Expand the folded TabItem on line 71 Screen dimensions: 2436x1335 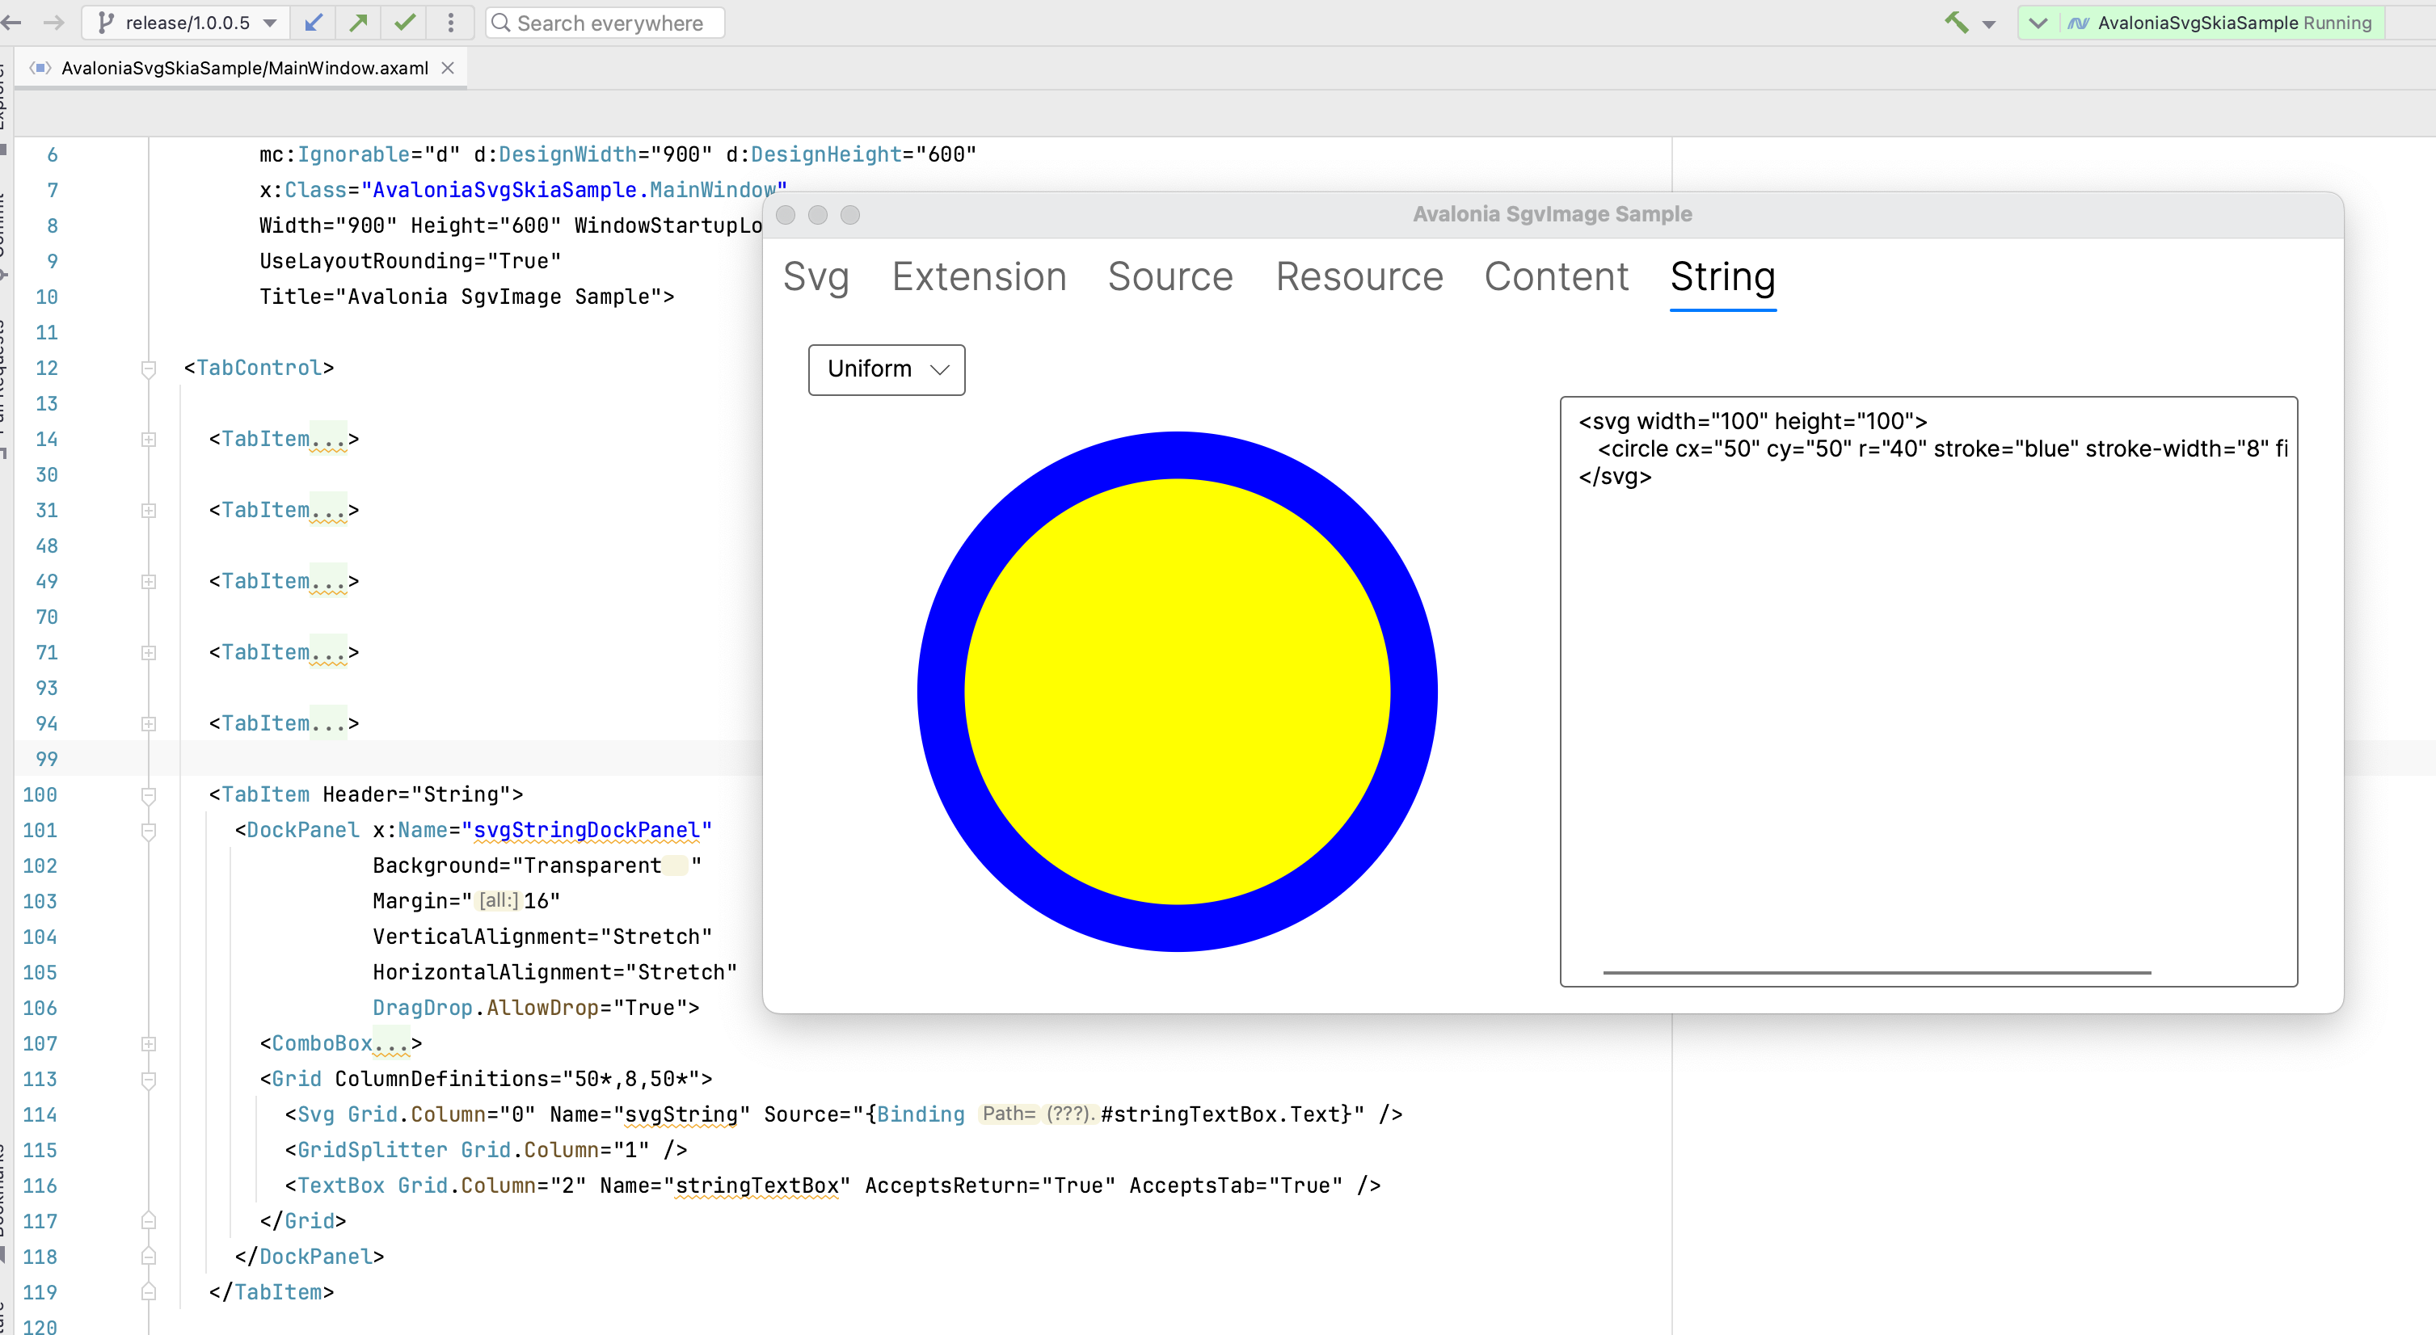click(149, 652)
